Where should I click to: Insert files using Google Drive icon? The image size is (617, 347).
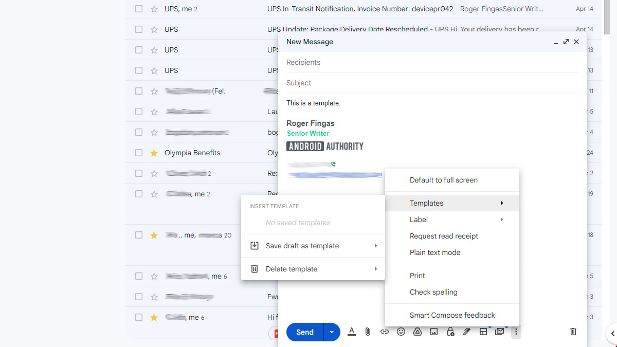coord(418,332)
